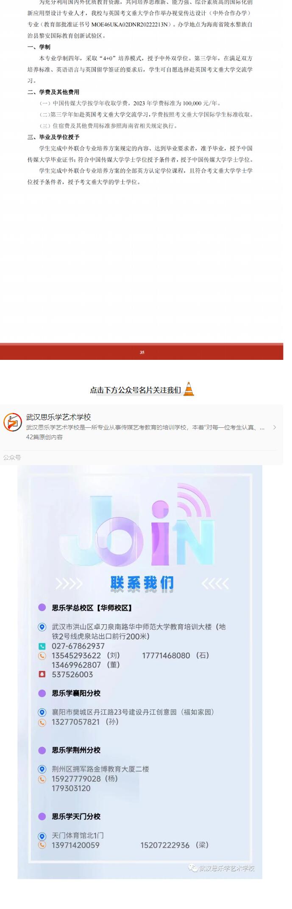Click the orange phone icon beside 13545293622
292x909 pixels.
coord(42,656)
